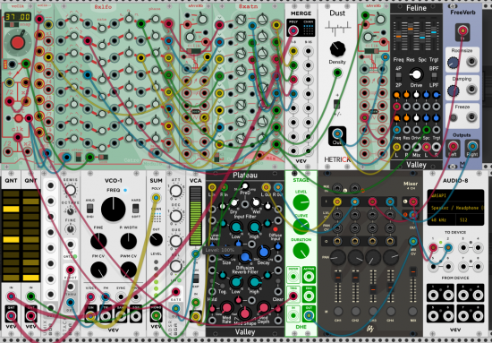Click the Stage LEVEL green knob
This screenshot has width=492, height=343.
pyautogui.click(x=301, y=202)
